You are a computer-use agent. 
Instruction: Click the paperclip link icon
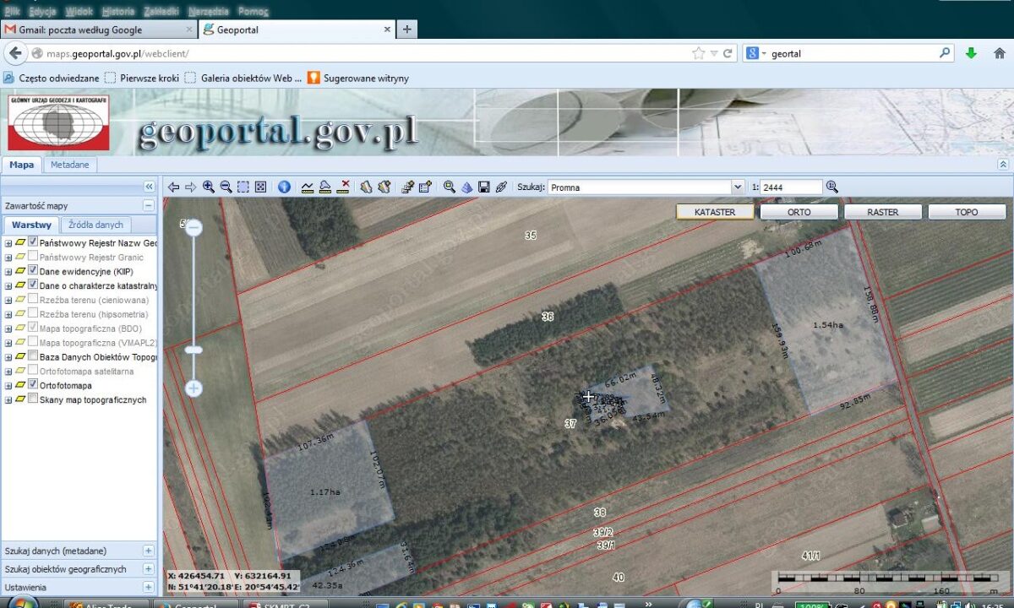[501, 187]
